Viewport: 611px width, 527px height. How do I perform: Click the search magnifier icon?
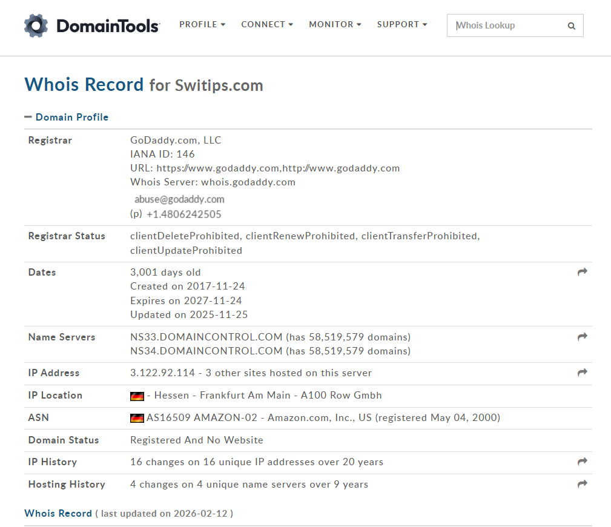(x=571, y=26)
